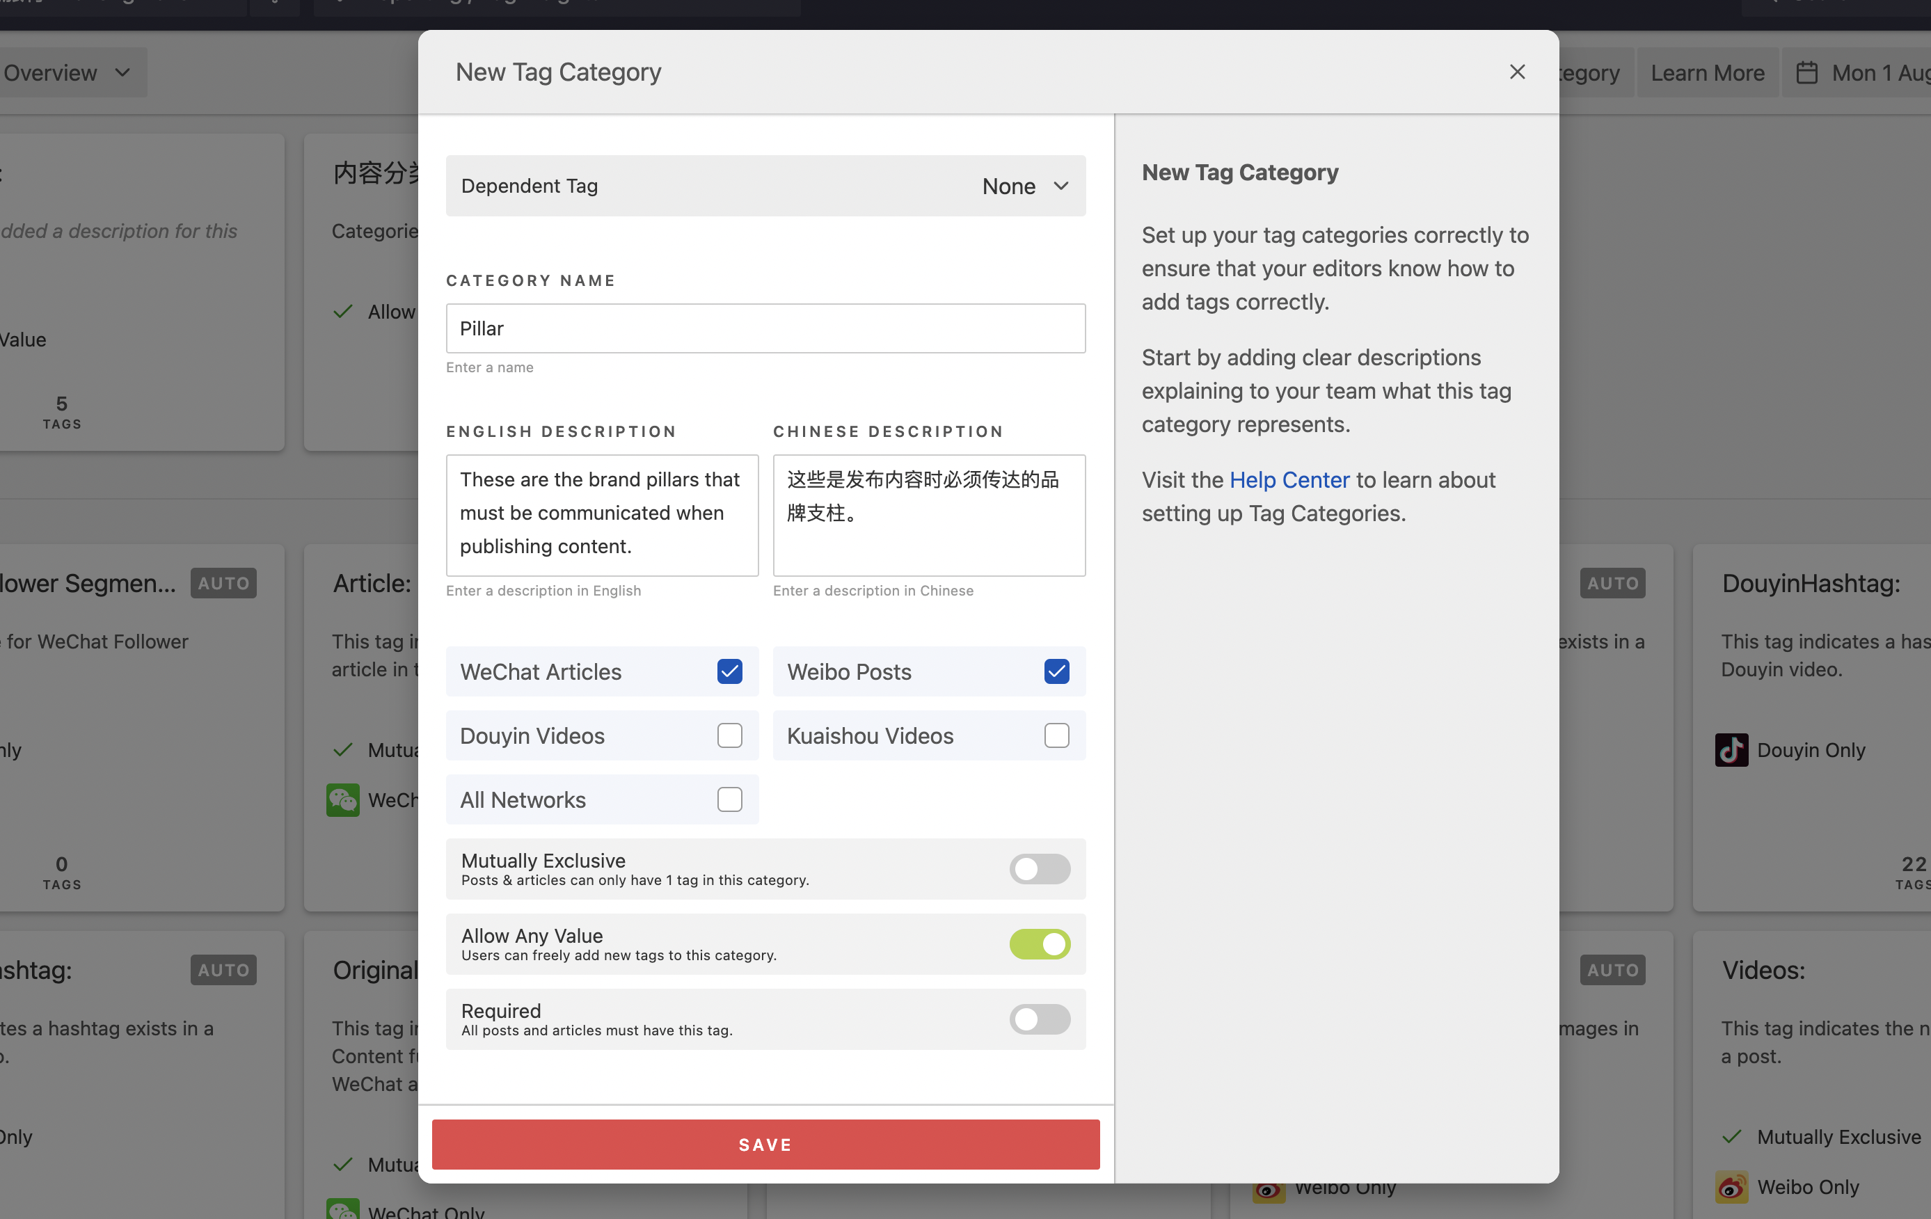Click the AUTO badge on Follower Segment card
Viewport: 1931px width, 1219px height.
point(223,584)
